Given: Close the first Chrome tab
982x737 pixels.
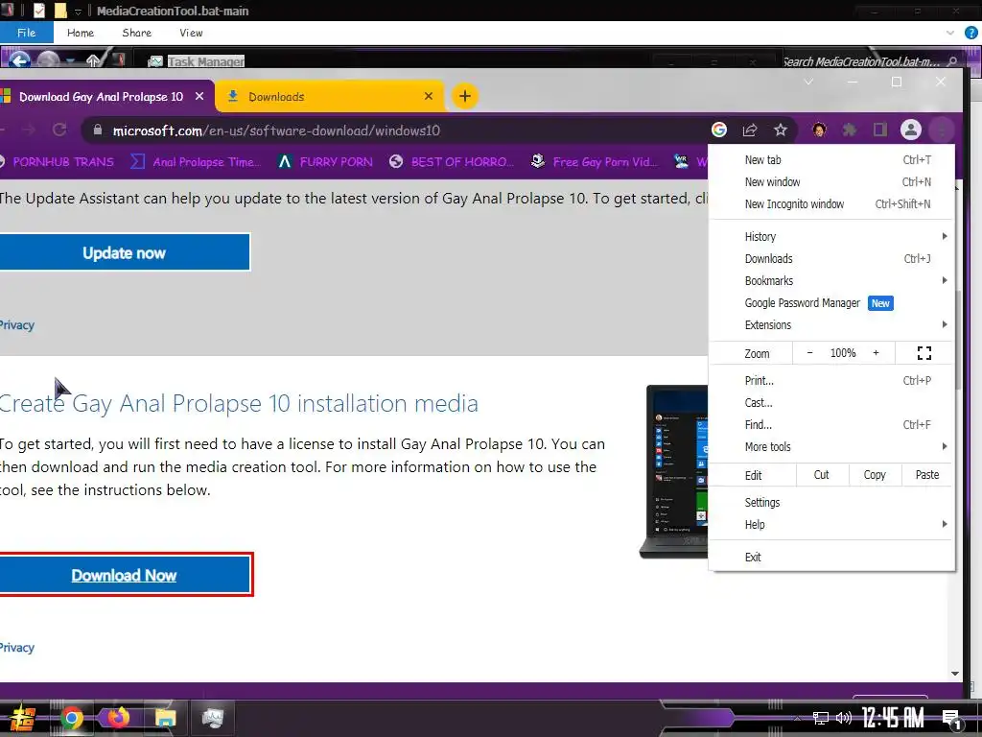Looking at the screenshot, I should [199, 96].
